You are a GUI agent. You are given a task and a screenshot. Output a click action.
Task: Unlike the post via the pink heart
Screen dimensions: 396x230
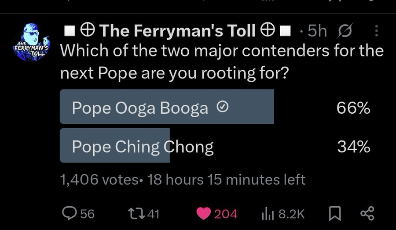tap(203, 214)
